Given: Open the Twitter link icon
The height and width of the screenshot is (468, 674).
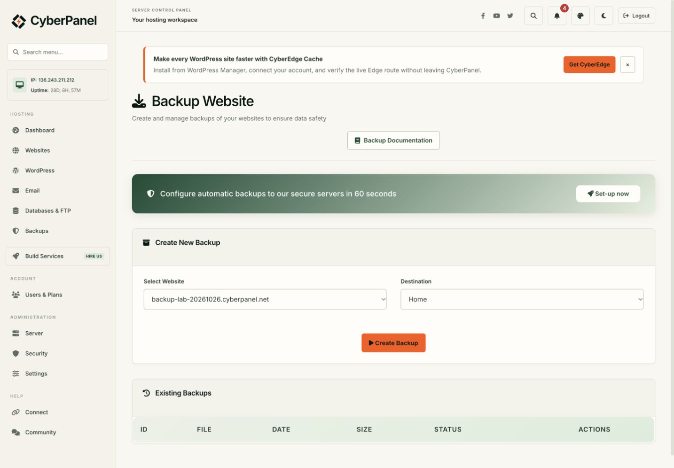Looking at the screenshot, I should click(510, 16).
